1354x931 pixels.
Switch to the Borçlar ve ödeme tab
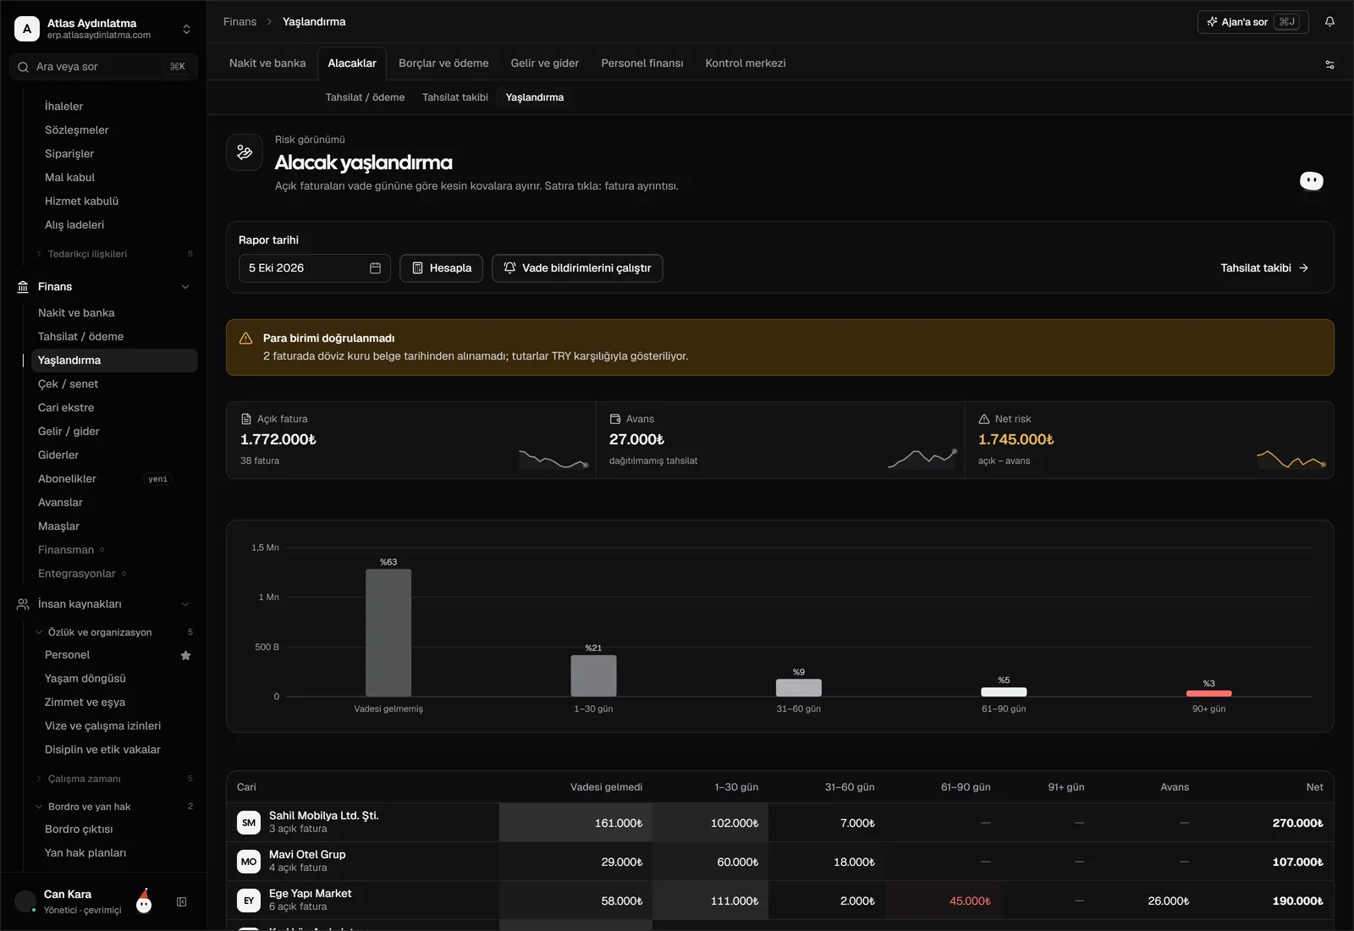point(443,63)
